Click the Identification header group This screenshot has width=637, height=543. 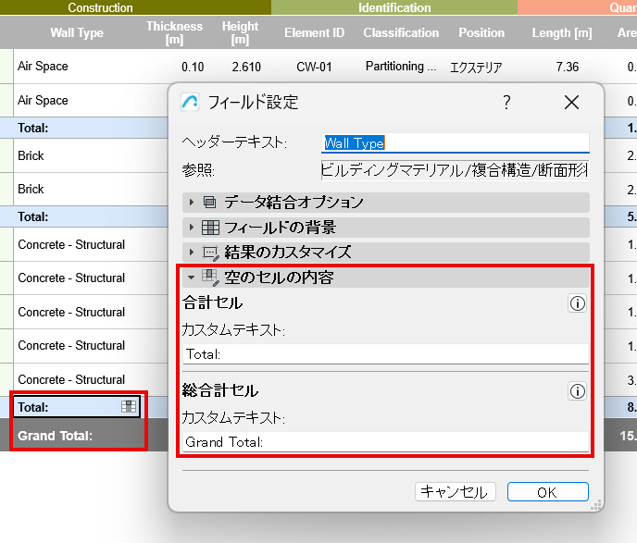pos(394,7)
